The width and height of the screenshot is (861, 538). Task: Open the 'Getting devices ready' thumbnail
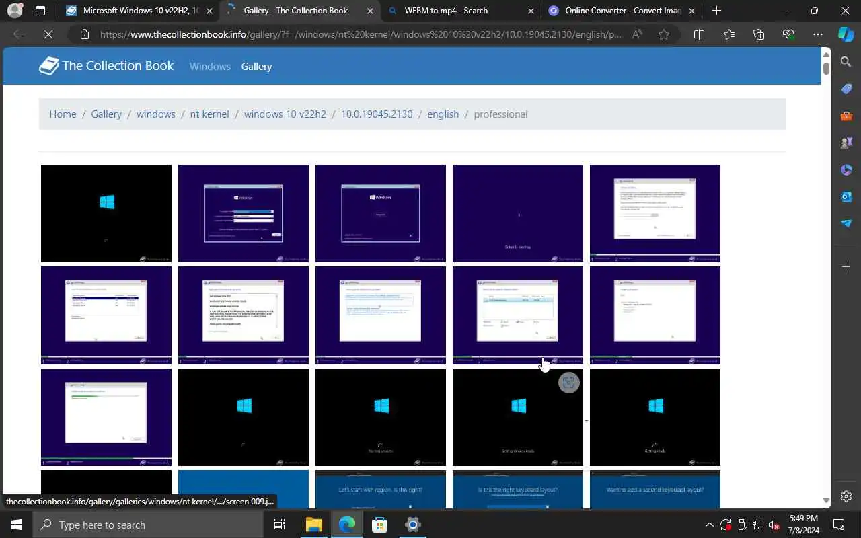[x=518, y=417]
